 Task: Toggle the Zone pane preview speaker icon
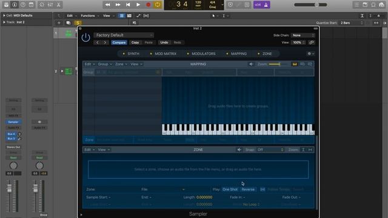(x=239, y=150)
